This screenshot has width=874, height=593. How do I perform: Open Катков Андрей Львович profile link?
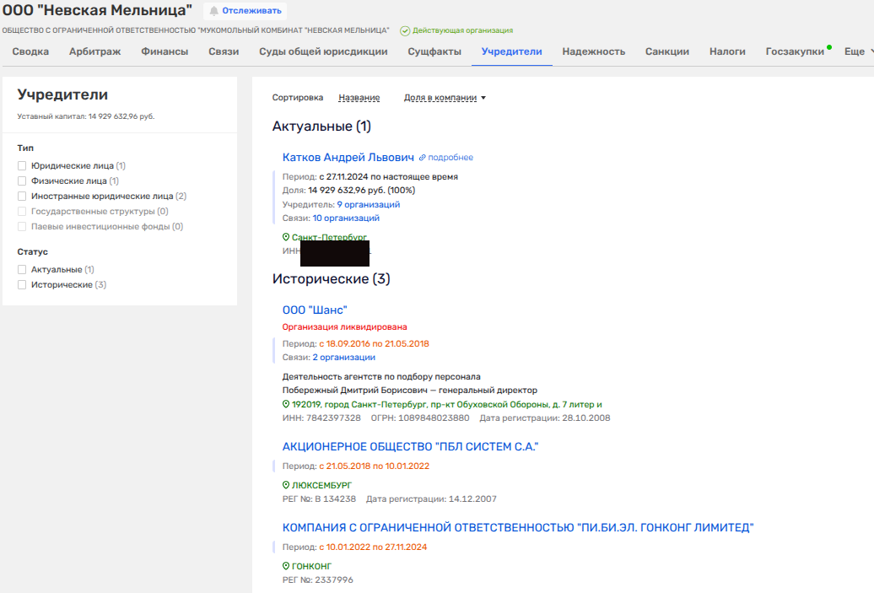(348, 157)
